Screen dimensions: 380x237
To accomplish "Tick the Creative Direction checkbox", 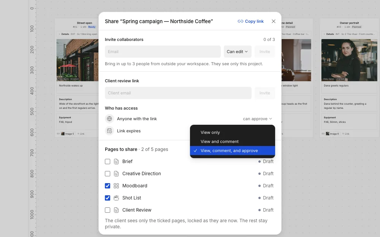I will pos(108,174).
